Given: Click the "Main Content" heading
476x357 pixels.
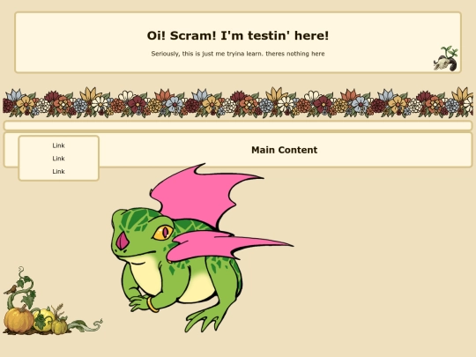Looking at the screenshot, I should [x=285, y=150].
